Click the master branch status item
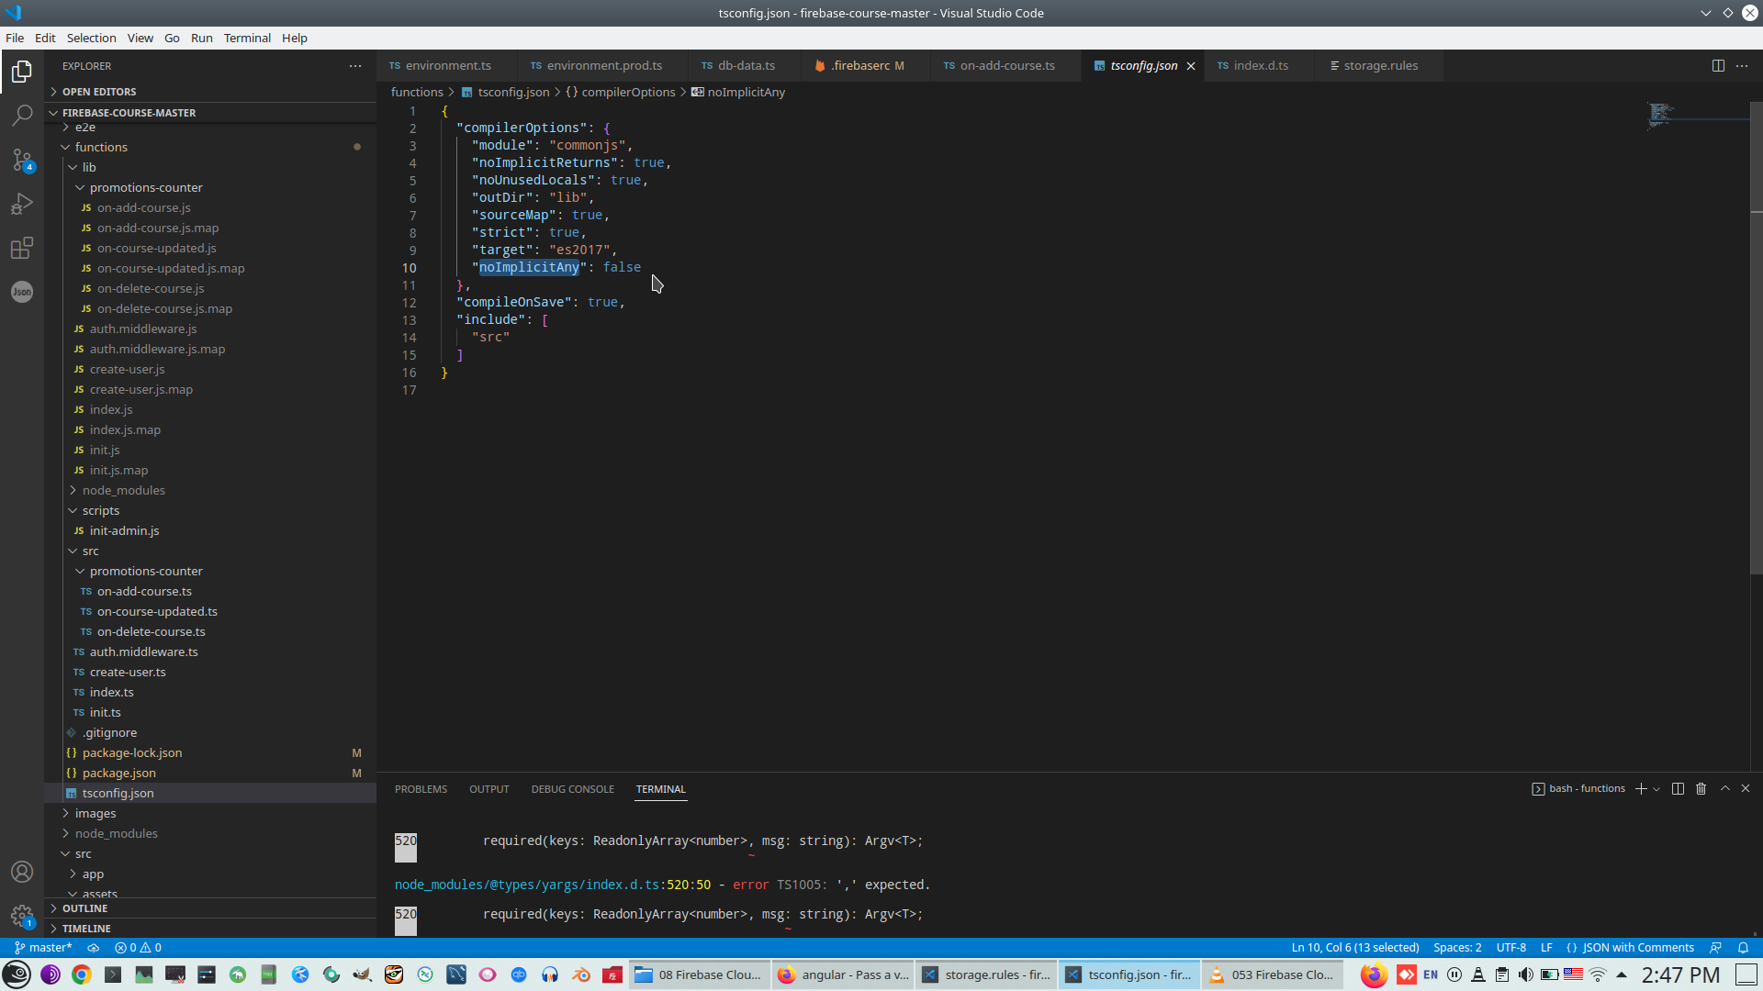This screenshot has width=1763, height=991. coord(43,948)
